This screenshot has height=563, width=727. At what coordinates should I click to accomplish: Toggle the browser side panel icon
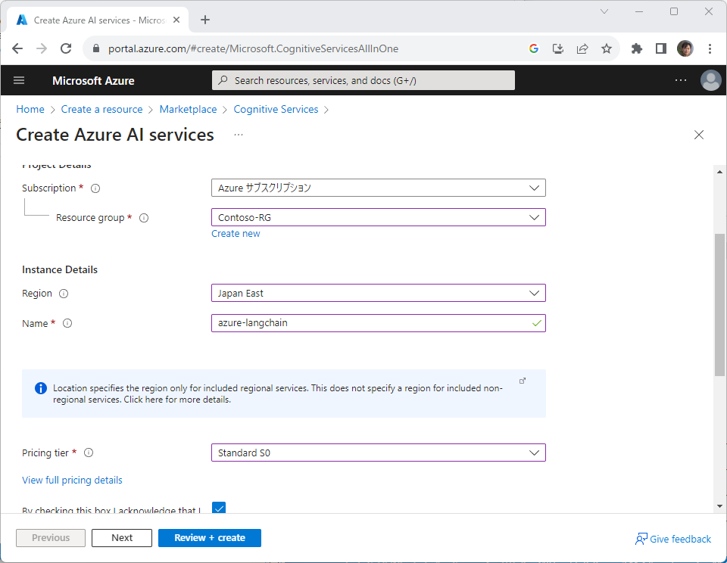660,48
